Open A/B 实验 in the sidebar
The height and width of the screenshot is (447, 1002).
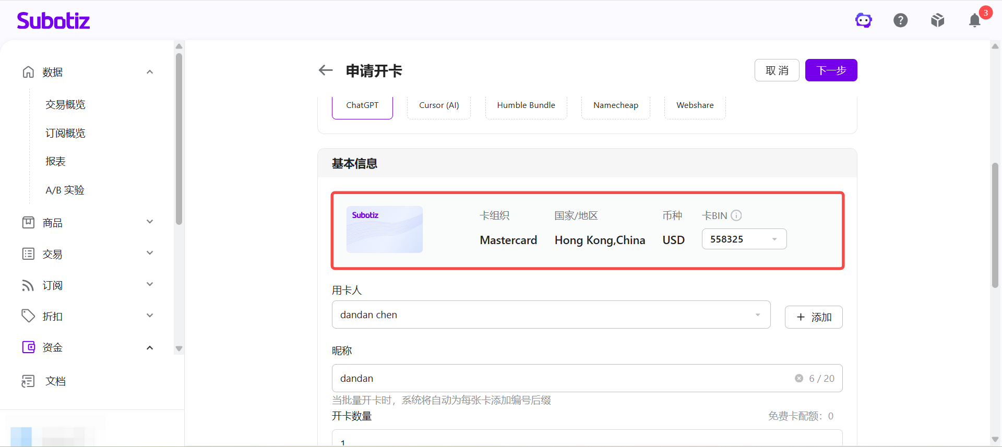click(x=65, y=190)
